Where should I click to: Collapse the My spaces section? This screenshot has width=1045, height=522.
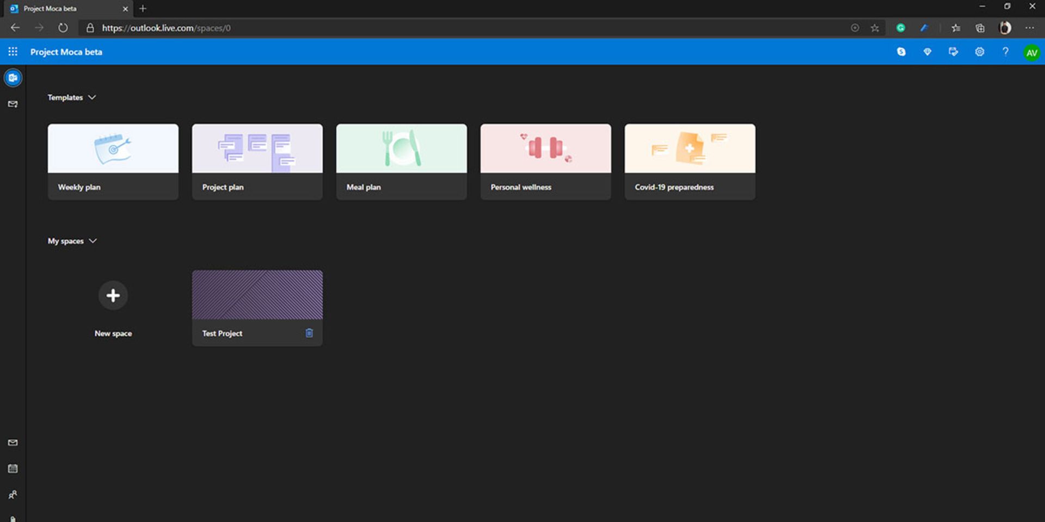click(93, 240)
